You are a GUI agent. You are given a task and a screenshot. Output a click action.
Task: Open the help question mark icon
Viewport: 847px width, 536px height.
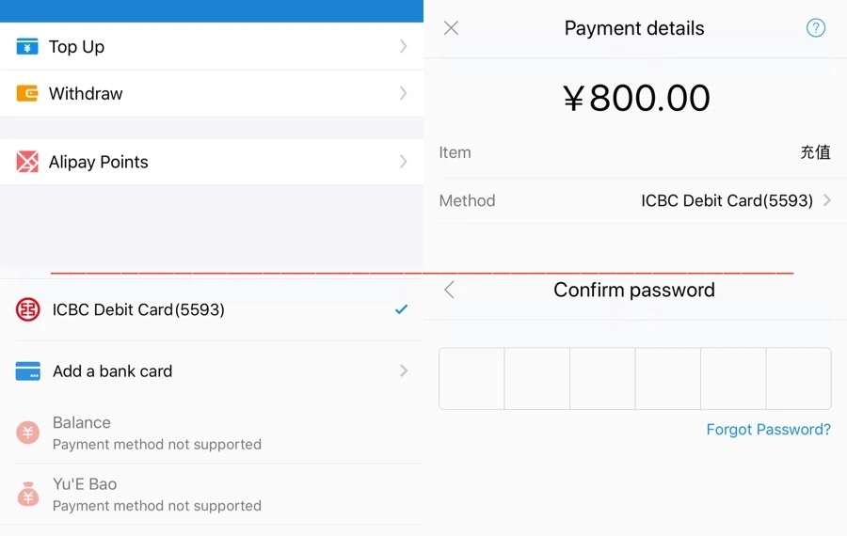[816, 28]
